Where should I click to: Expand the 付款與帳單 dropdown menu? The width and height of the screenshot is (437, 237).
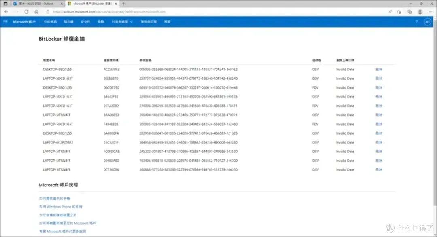coord(122,22)
